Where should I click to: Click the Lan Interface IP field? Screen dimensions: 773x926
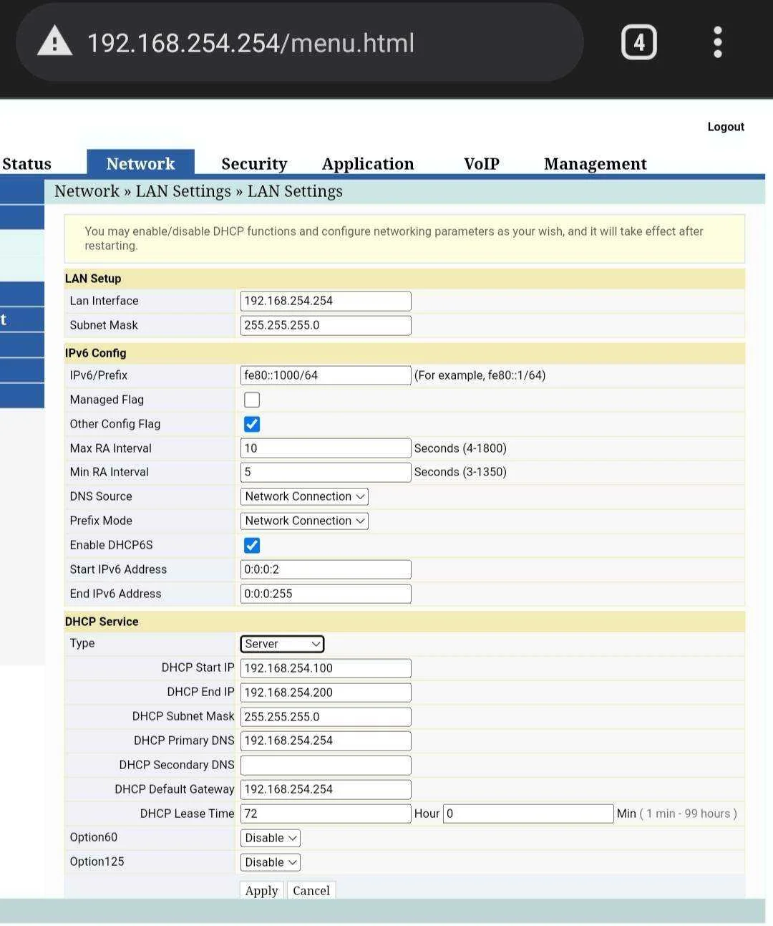326,301
